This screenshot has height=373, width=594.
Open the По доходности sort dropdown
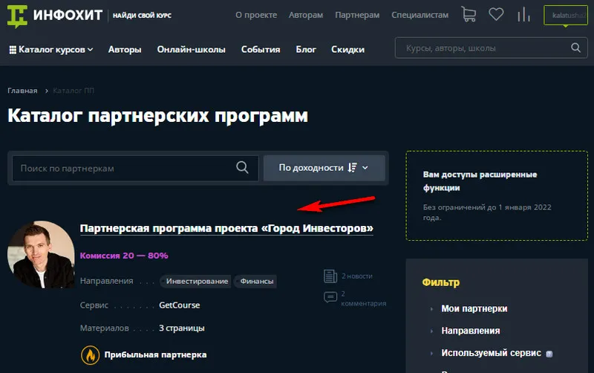[x=324, y=168]
